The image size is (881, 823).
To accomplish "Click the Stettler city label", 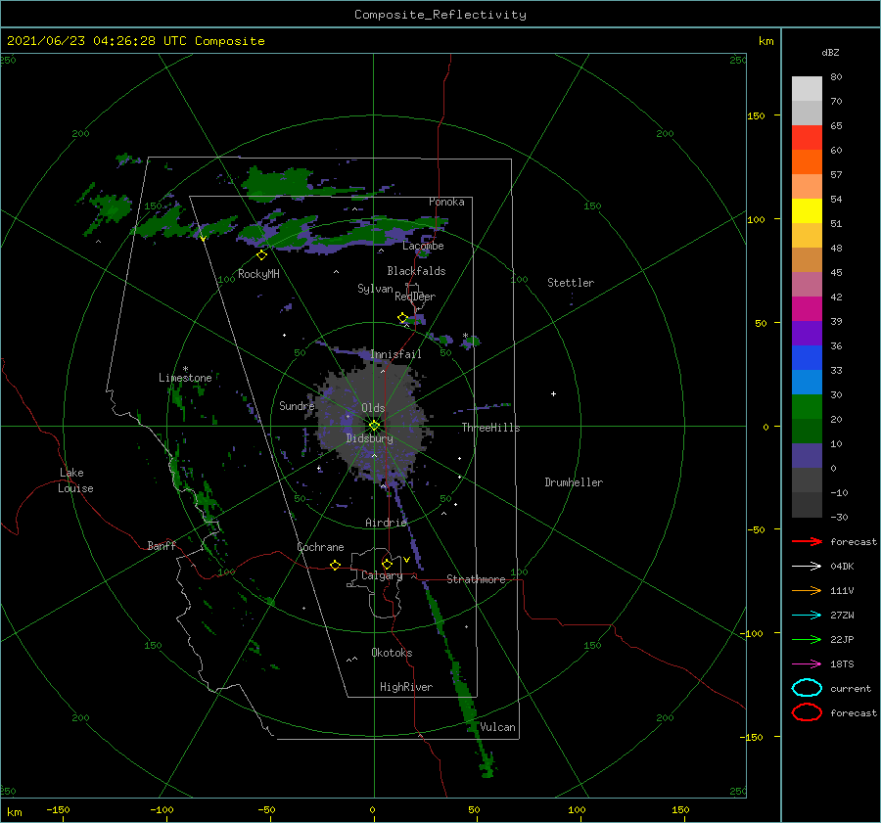I will point(571,283).
